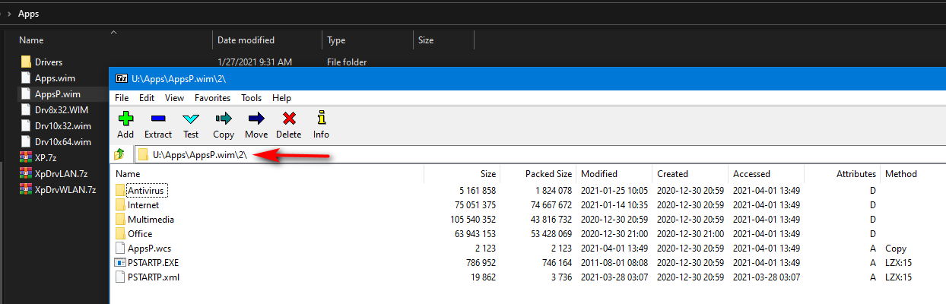
Task: Click the XpDrvLAN.7z archive icon
Action: click(26, 173)
